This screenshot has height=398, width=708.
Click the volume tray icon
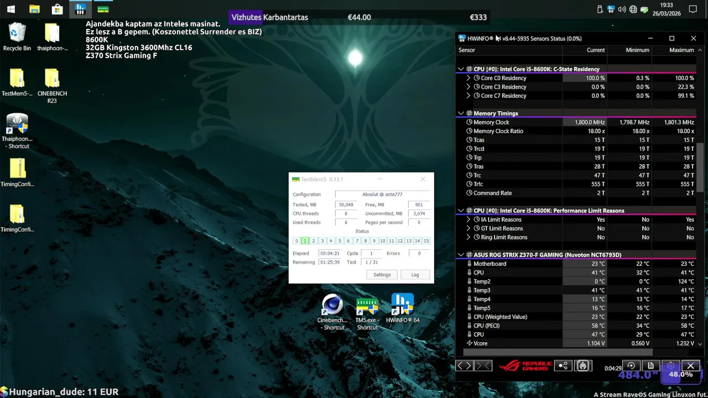[x=622, y=9]
